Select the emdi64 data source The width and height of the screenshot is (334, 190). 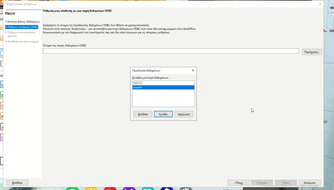point(163,87)
